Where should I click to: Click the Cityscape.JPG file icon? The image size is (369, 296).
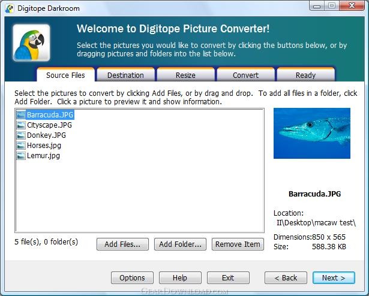[x=21, y=125]
